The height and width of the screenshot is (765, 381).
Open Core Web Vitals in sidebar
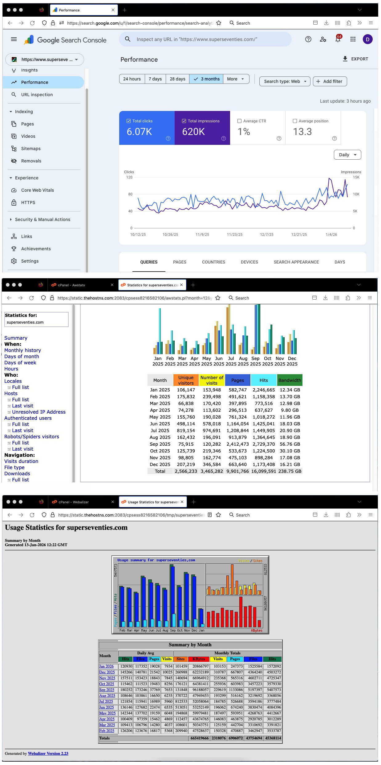pos(37,190)
